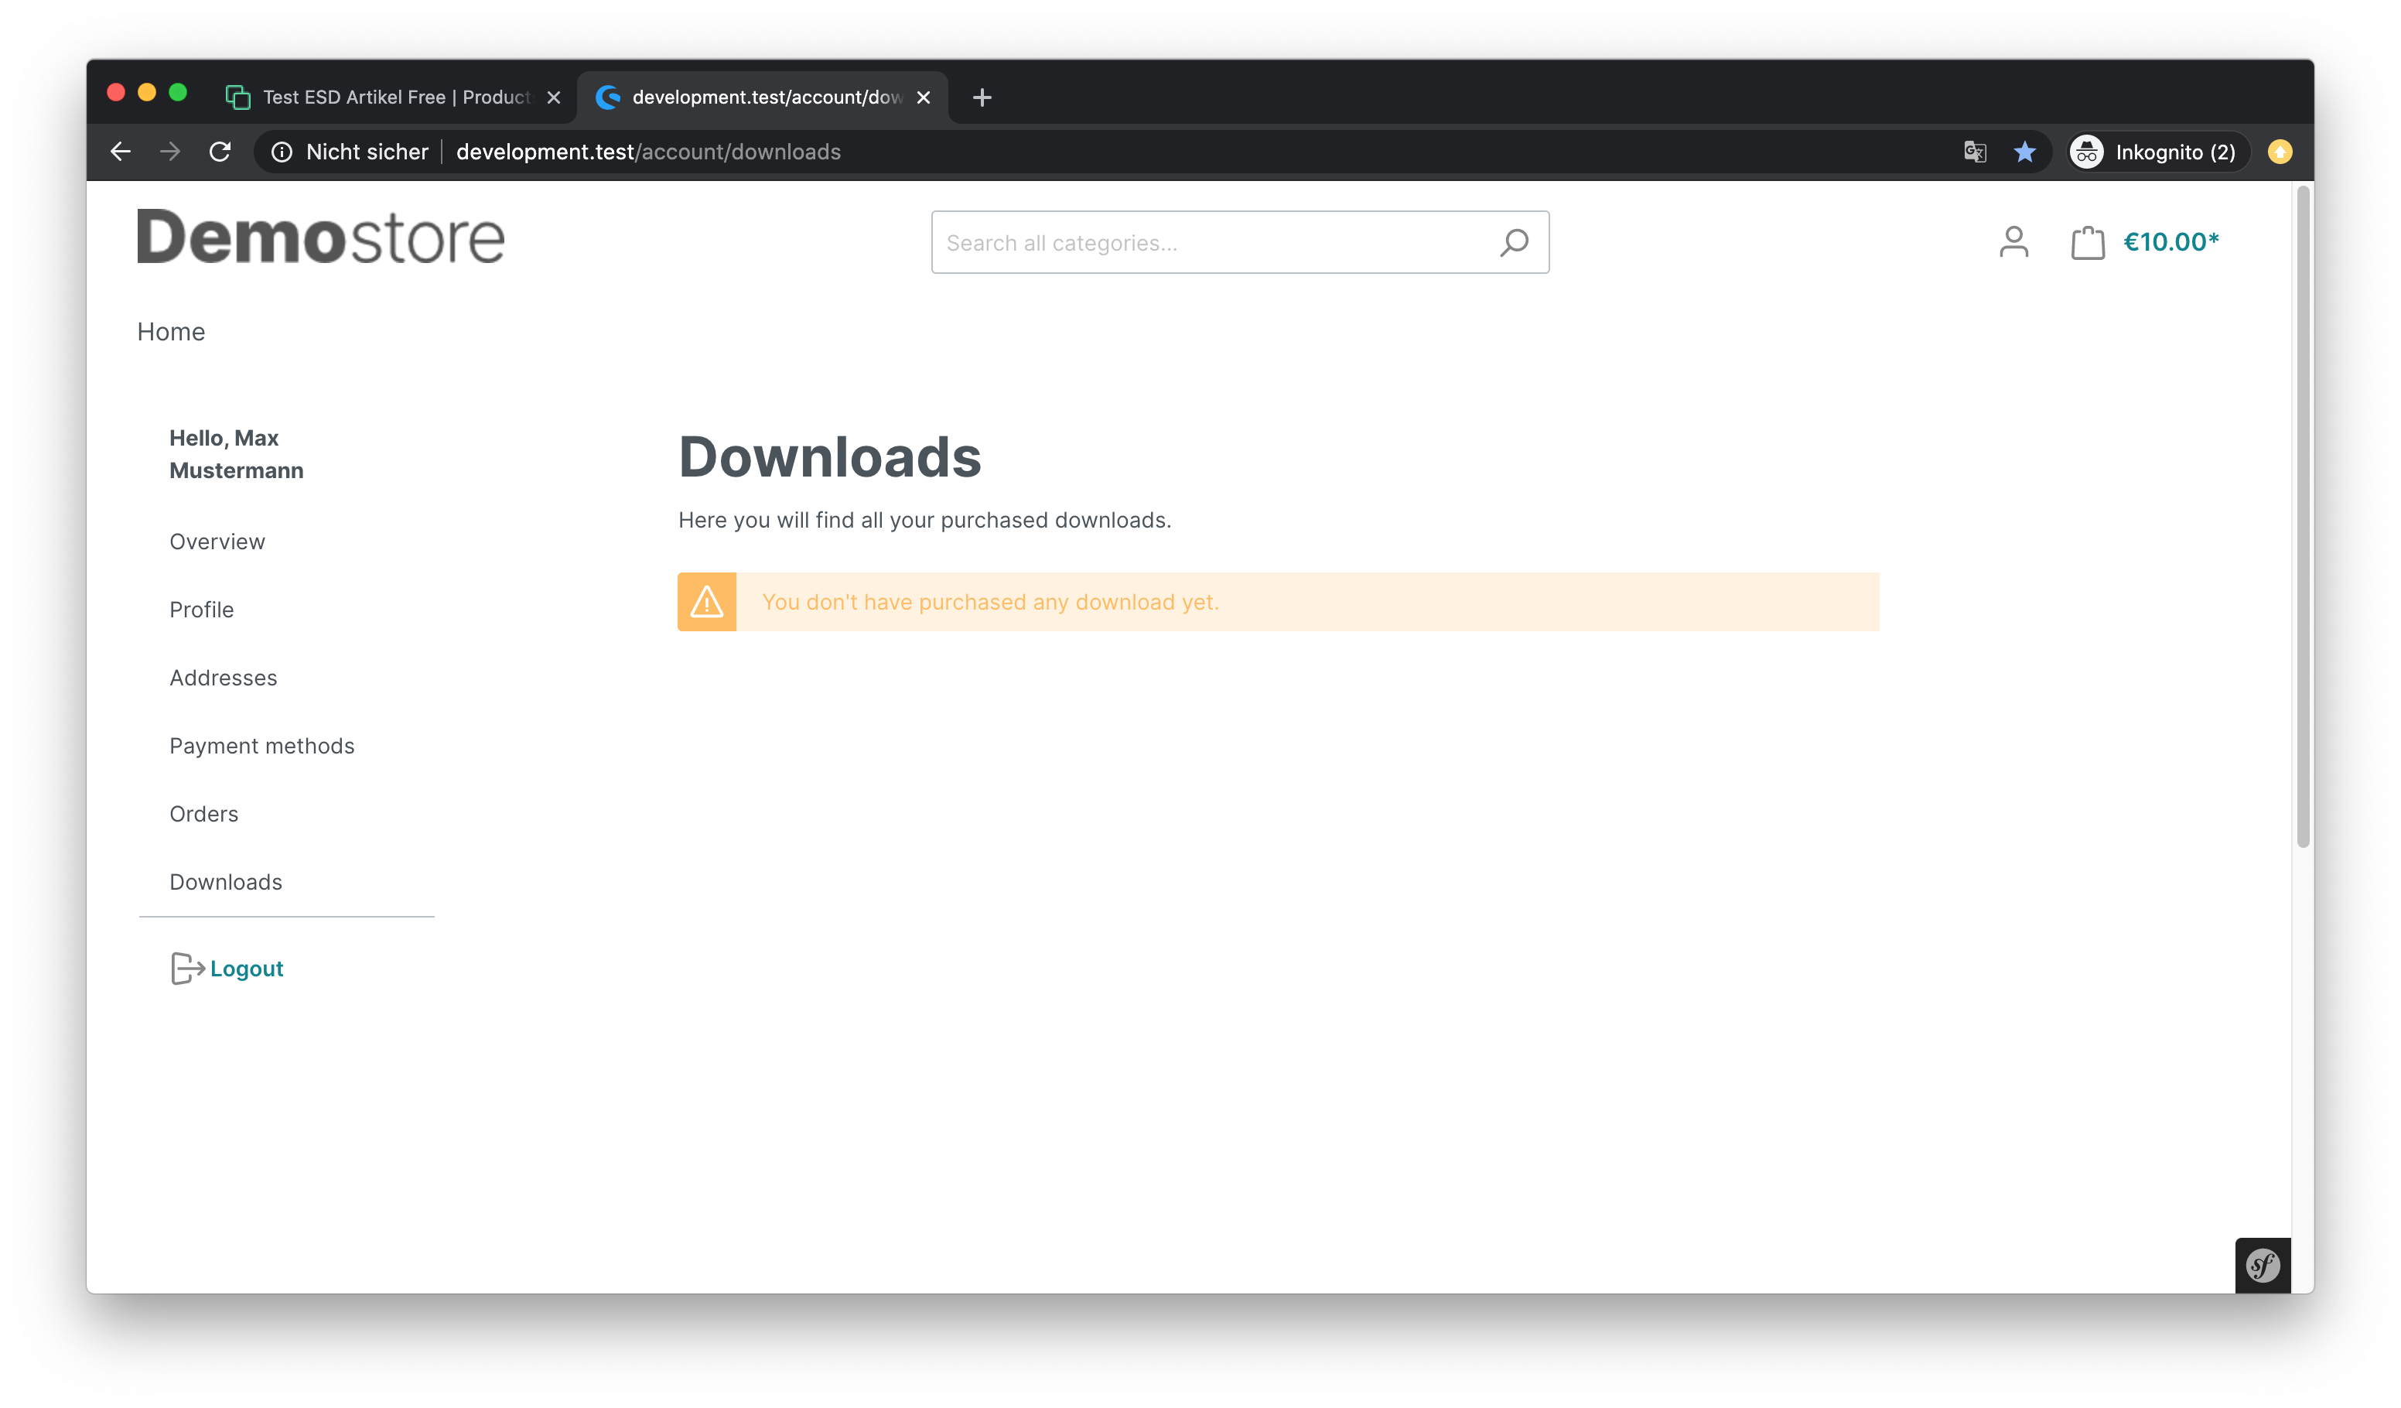
Task: Click the page vertical scrollbar
Action: tap(2302, 519)
